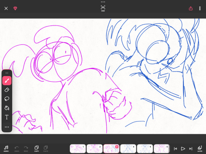Select the Text tool
The image size is (206, 154).
(7, 117)
